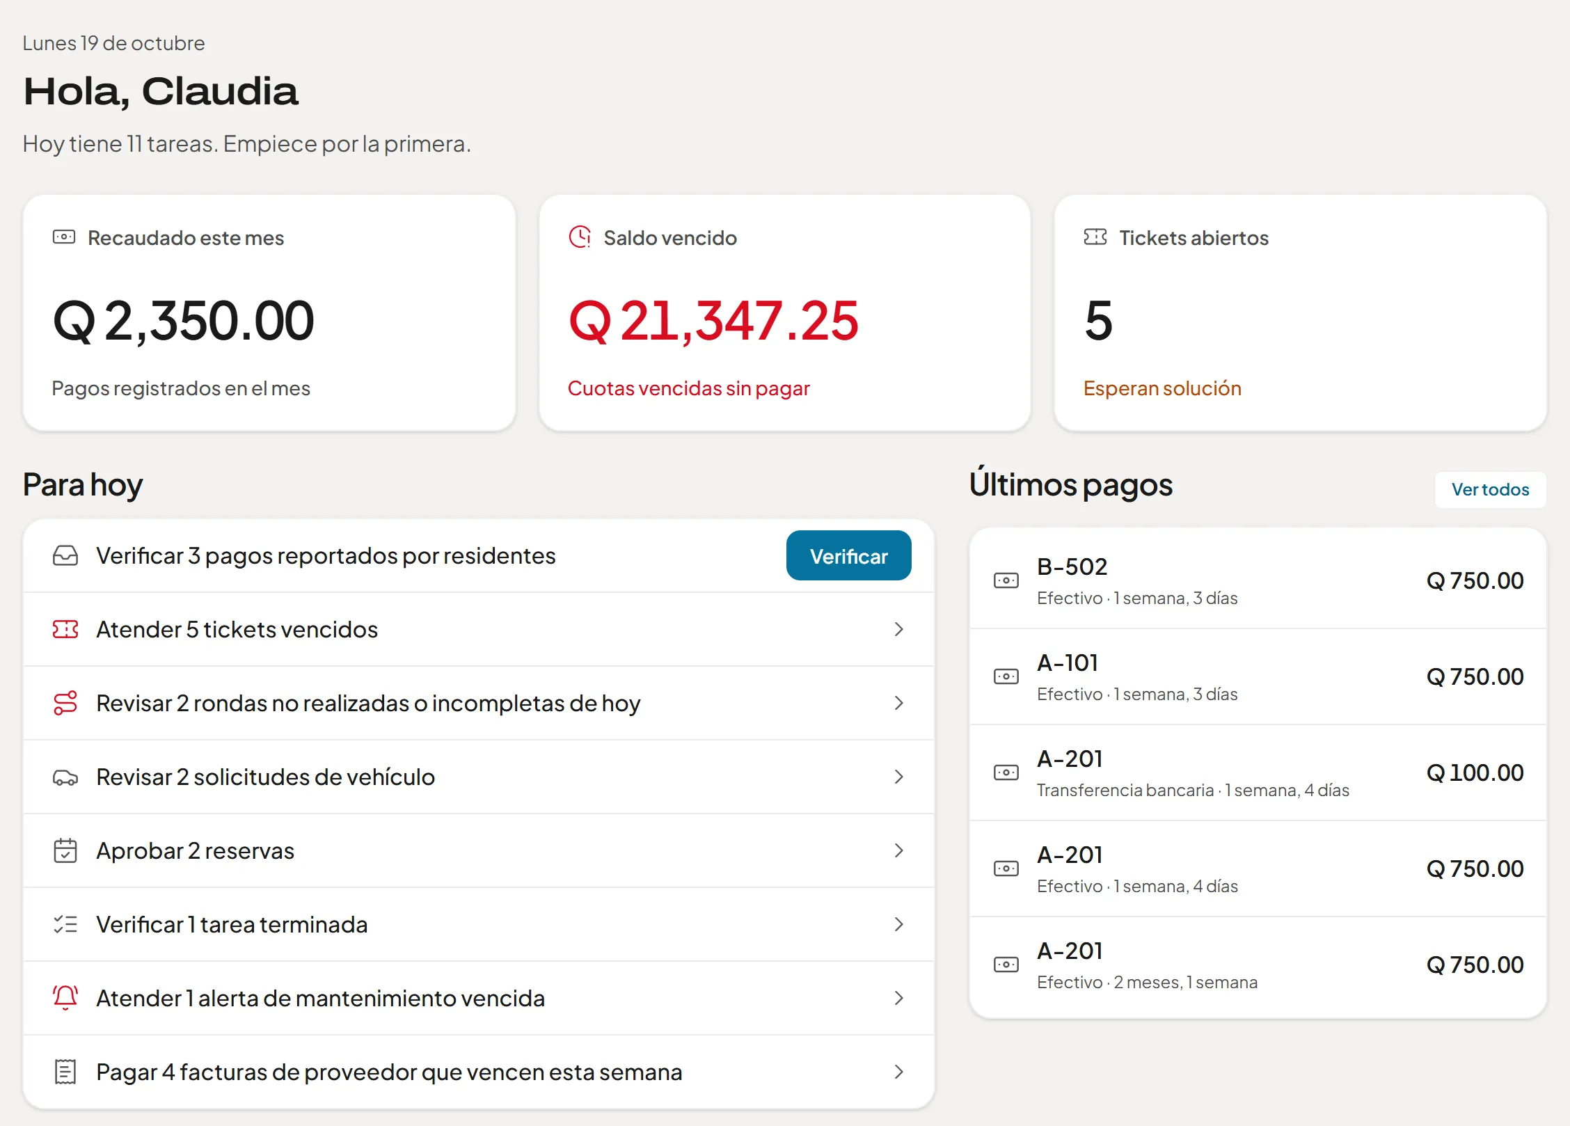Click the route icon for rondas no realizadas
The image size is (1570, 1126).
tap(65, 703)
